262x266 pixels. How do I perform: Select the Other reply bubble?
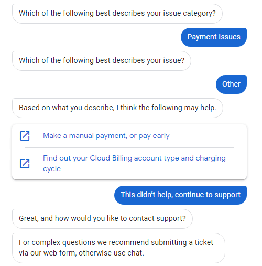(x=231, y=84)
